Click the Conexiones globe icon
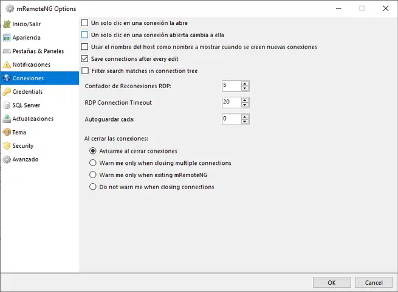 click(7, 78)
